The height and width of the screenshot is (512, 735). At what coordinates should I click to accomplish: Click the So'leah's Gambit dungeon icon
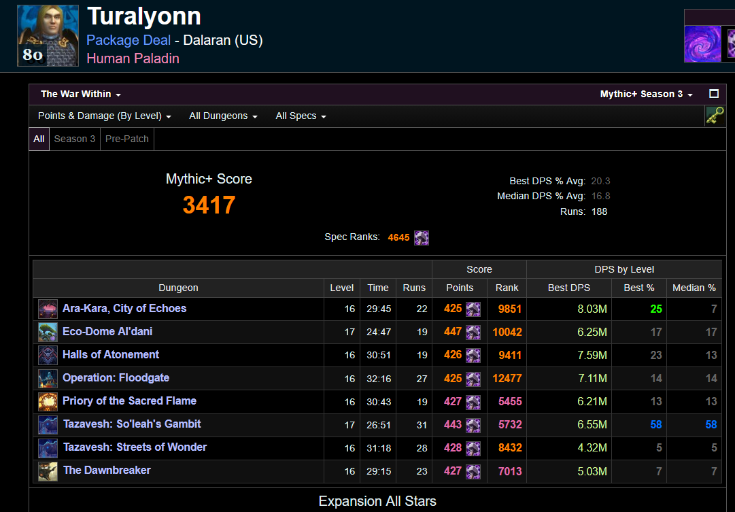[x=48, y=424]
